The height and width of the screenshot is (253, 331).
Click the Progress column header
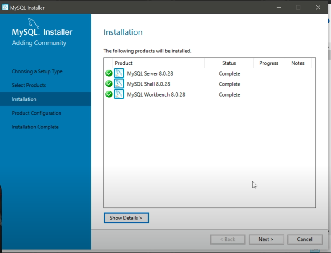(269, 63)
